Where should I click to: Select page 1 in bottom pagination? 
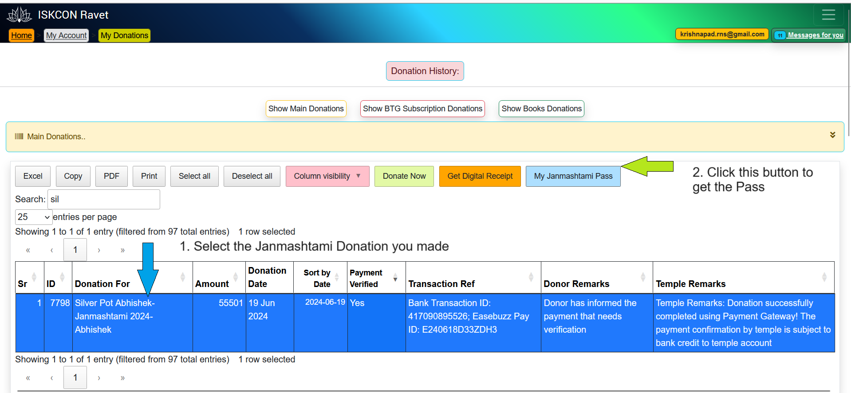(x=75, y=378)
